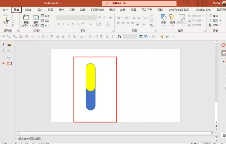Toggle text Shadow (S) formatting

[73, 24]
